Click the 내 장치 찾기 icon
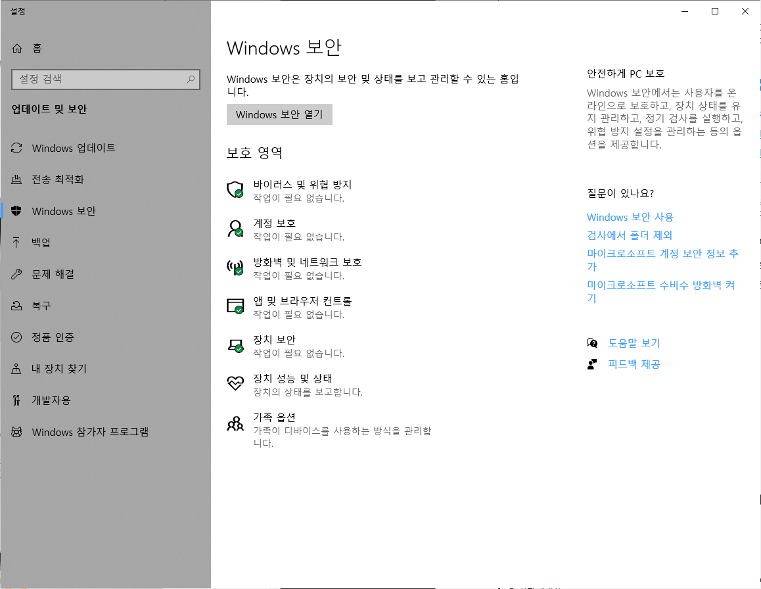Image resolution: width=761 pixels, height=589 pixels. [16, 369]
